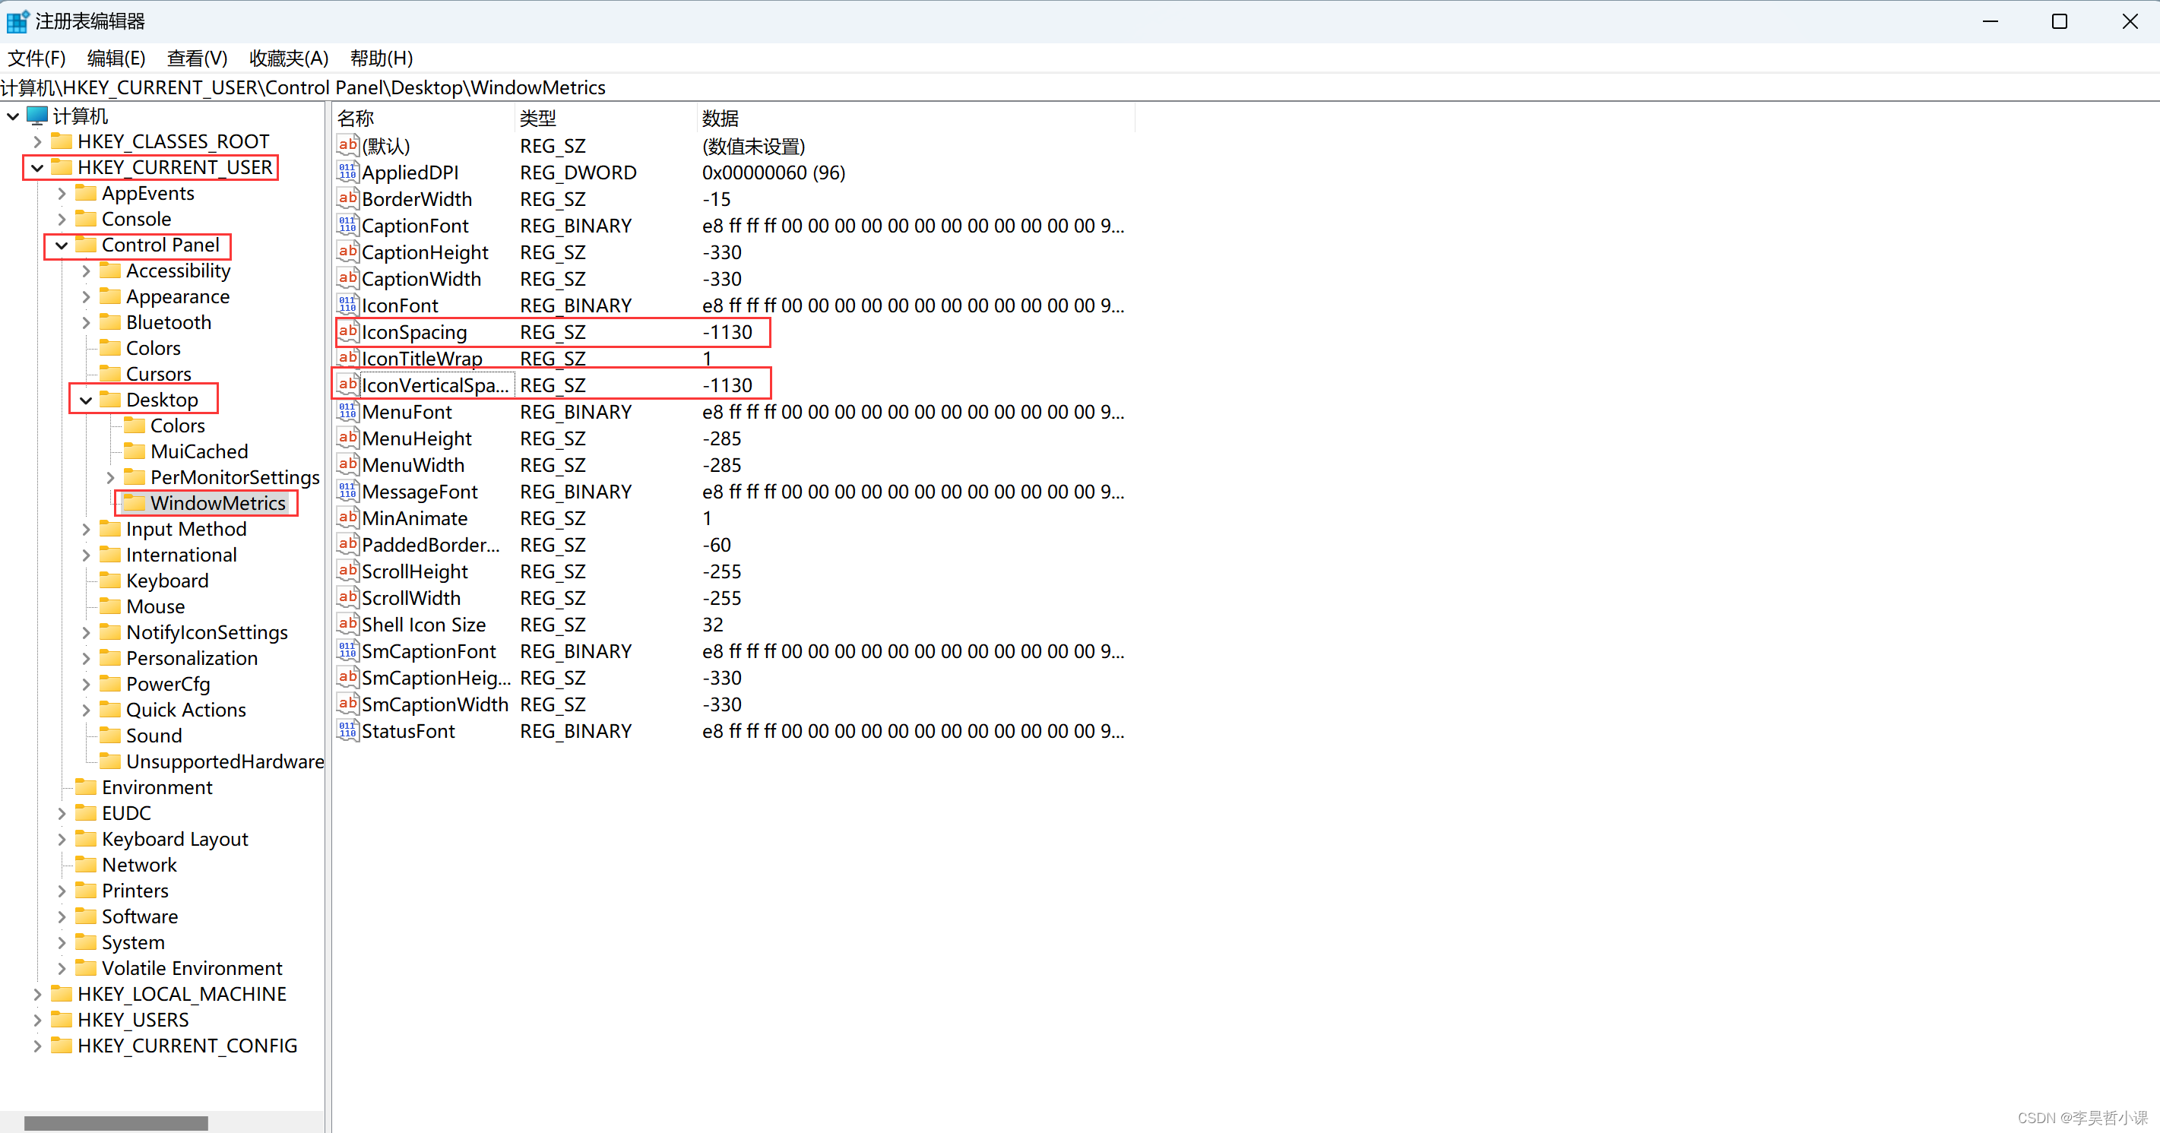Click the IconSpacing string value icon

point(347,332)
